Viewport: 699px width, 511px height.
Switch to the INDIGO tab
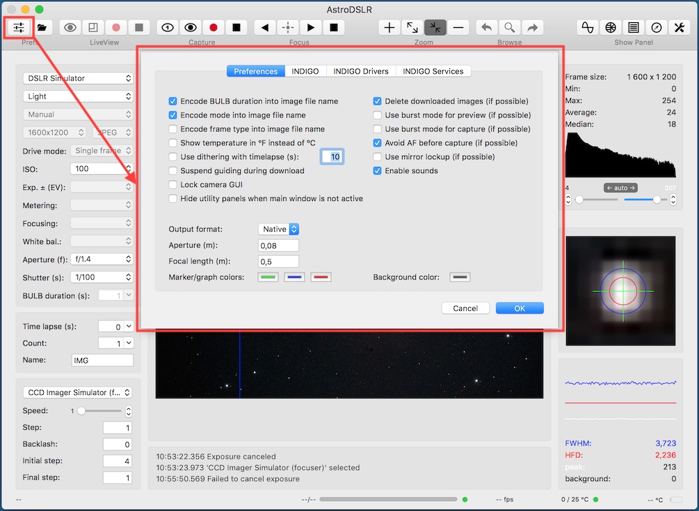pyautogui.click(x=305, y=72)
